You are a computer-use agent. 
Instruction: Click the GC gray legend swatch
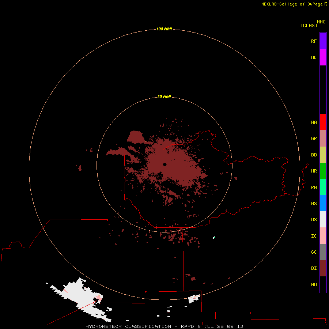(323, 252)
